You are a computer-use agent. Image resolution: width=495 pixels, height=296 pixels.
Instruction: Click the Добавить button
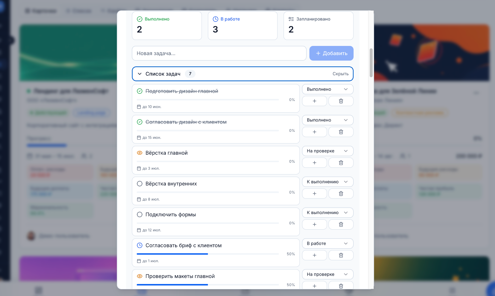[331, 53]
